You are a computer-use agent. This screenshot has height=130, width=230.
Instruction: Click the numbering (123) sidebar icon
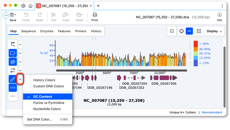(x=13, y=88)
